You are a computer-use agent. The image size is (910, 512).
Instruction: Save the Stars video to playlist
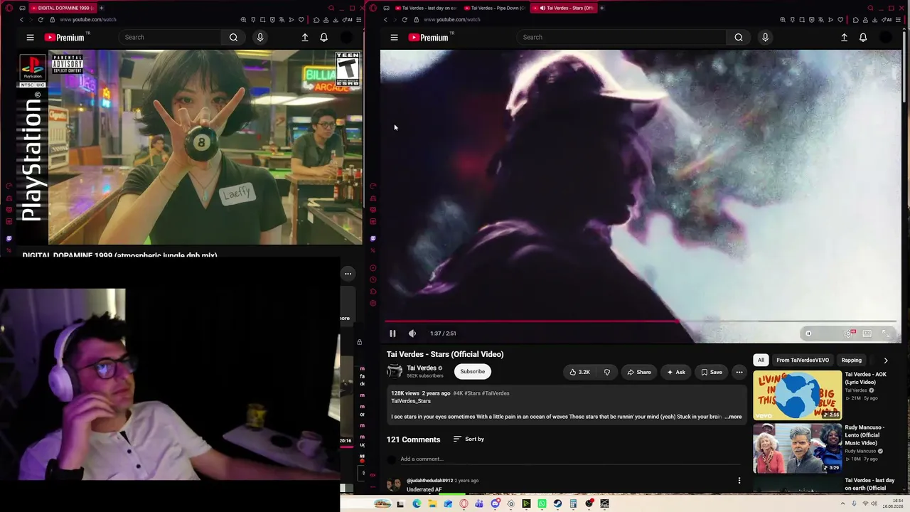[x=711, y=372]
